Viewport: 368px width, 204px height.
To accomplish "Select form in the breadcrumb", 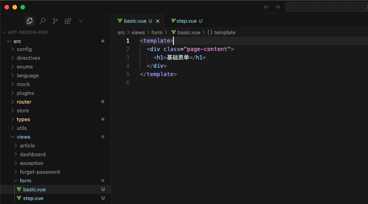I will click(x=157, y=33).
